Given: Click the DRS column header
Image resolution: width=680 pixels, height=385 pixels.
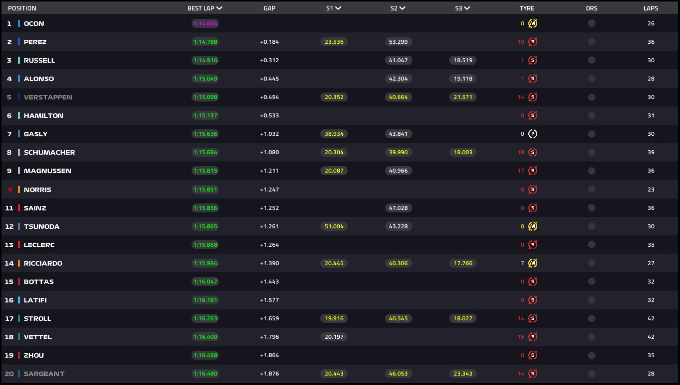Looking at the screenshot, I should [591, 8].
